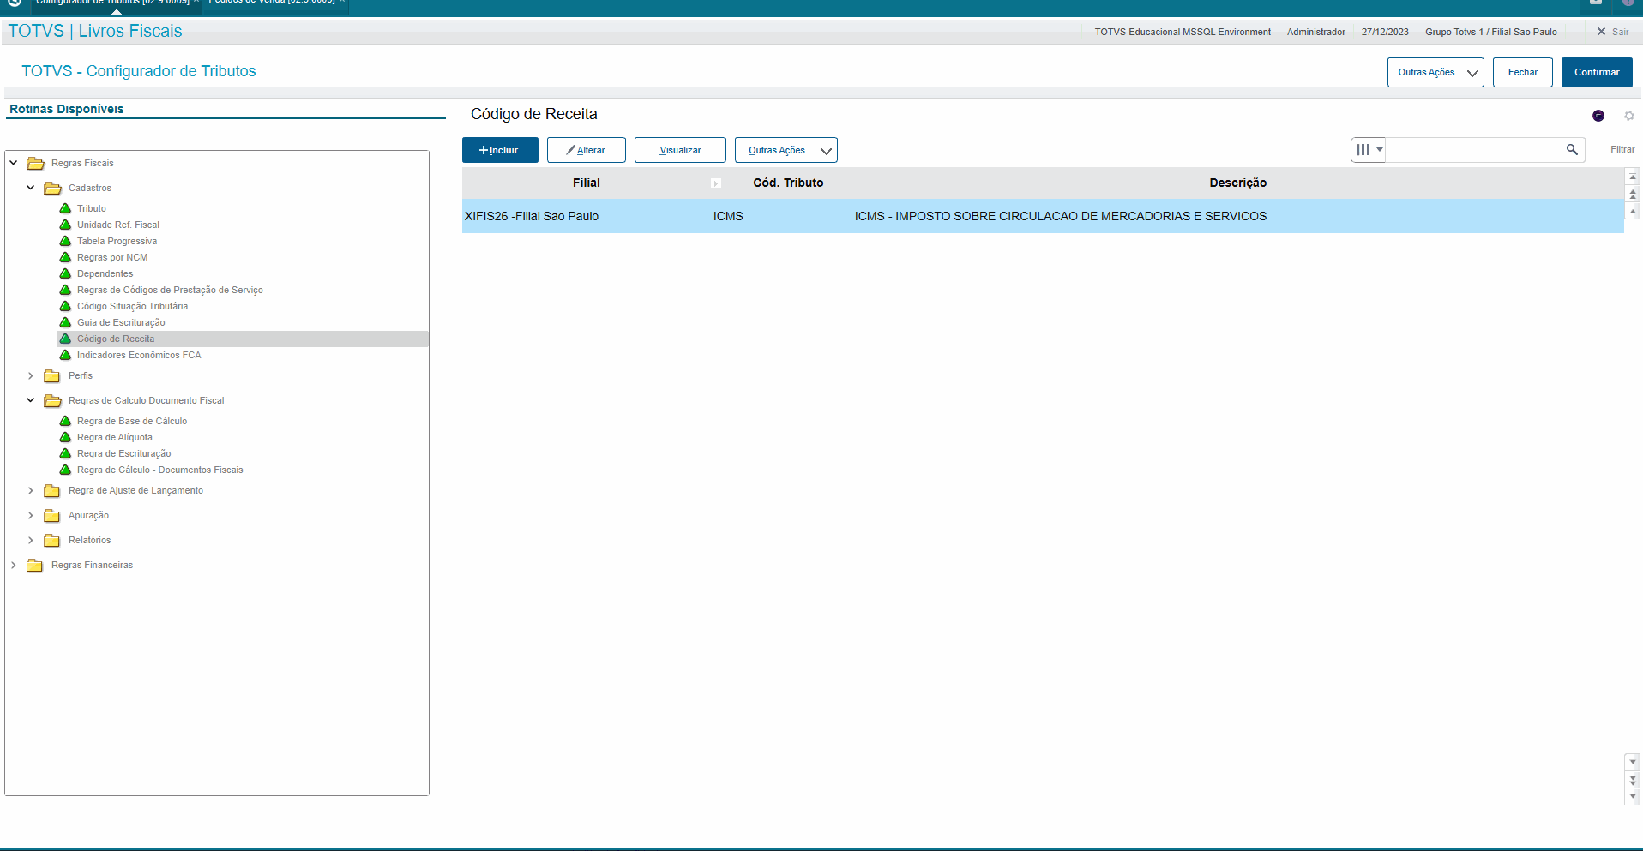Sort by the Descrição column header
Viewport: 1643px width, 851px height.
1237,183
